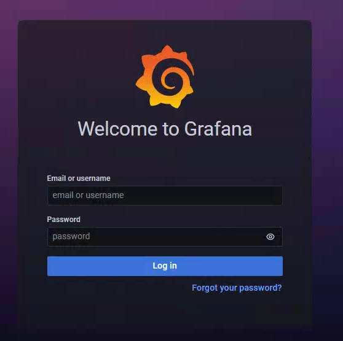
Task: Follow the blue password recovery link
Action: (237, 288)
